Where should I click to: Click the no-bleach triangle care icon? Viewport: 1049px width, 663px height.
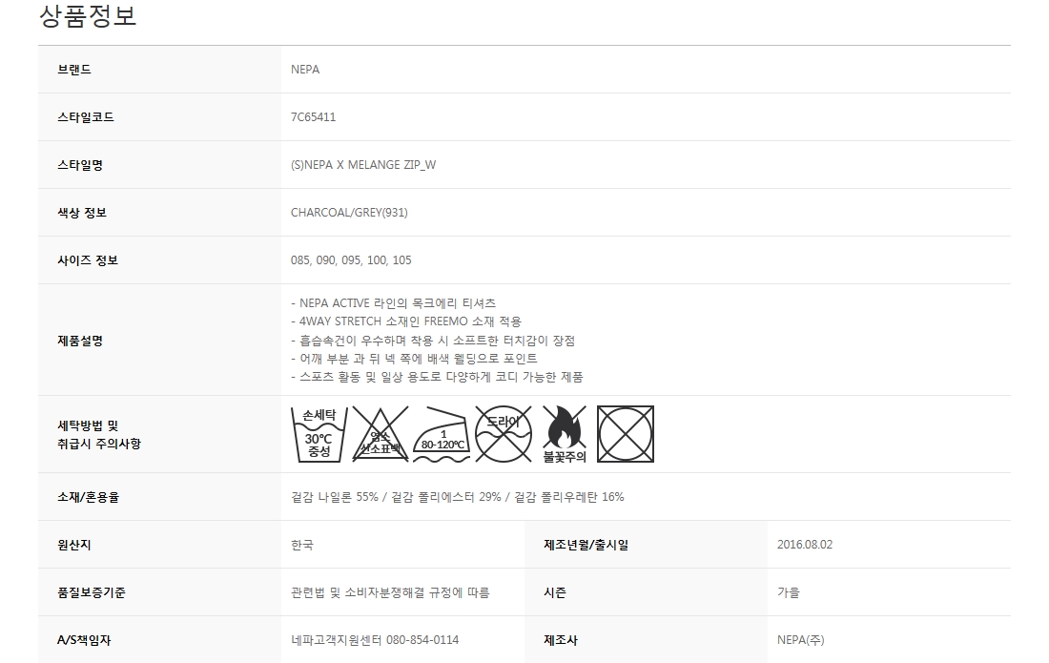point(380,434)
